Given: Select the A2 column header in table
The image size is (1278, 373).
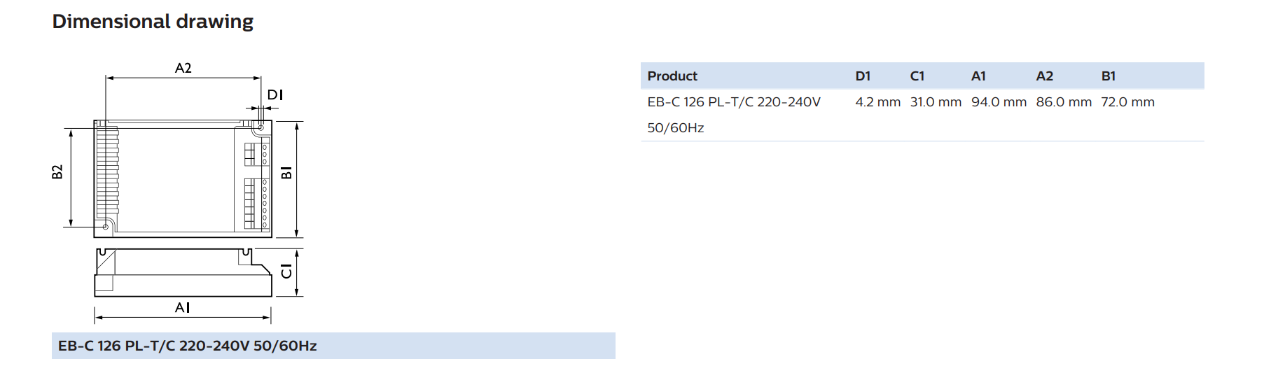Looking at the screenshot, I should point(1045,76).
